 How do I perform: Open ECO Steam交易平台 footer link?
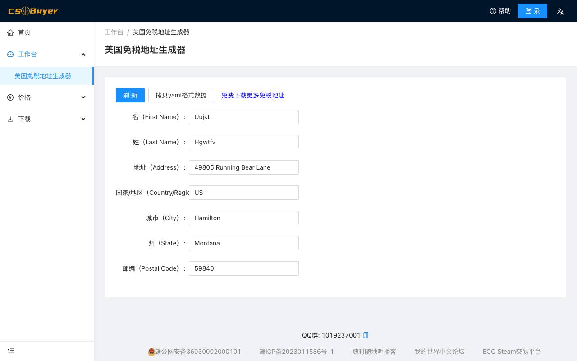[512, 352]
